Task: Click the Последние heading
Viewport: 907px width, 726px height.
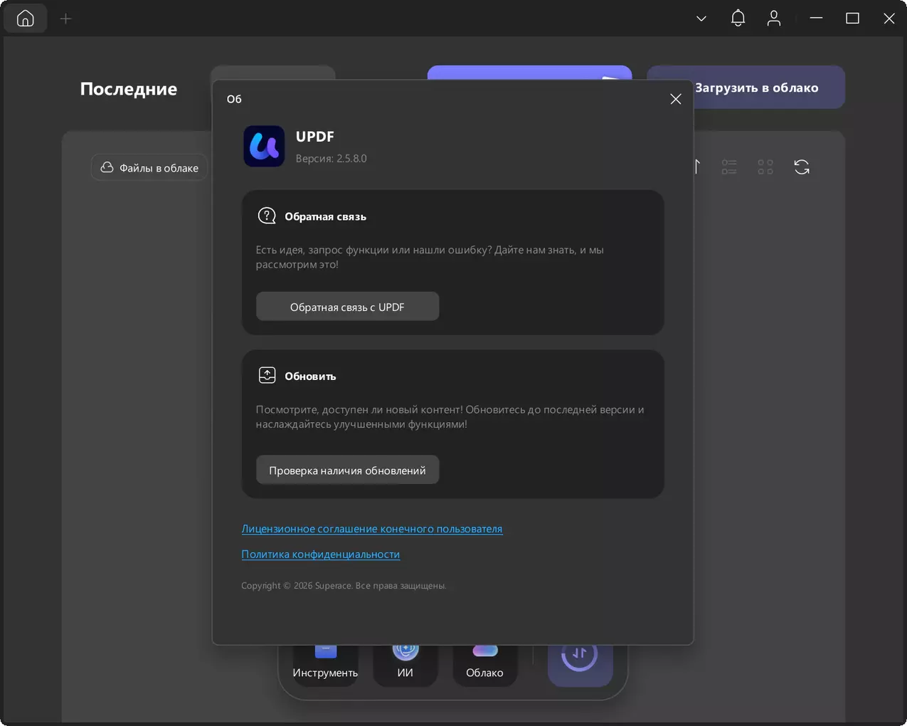Action: pyautogui.click(x=129, y=89)
